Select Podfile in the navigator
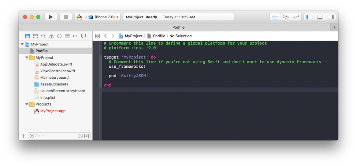 (x=56, y=51)
